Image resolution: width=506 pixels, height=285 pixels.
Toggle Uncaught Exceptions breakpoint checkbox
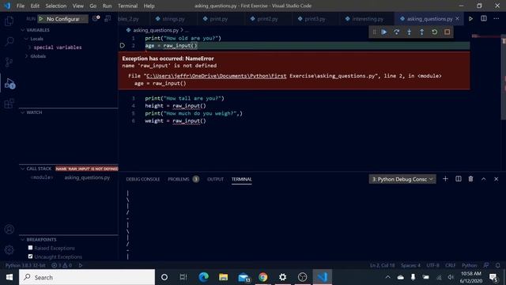[x=30, y=256]
